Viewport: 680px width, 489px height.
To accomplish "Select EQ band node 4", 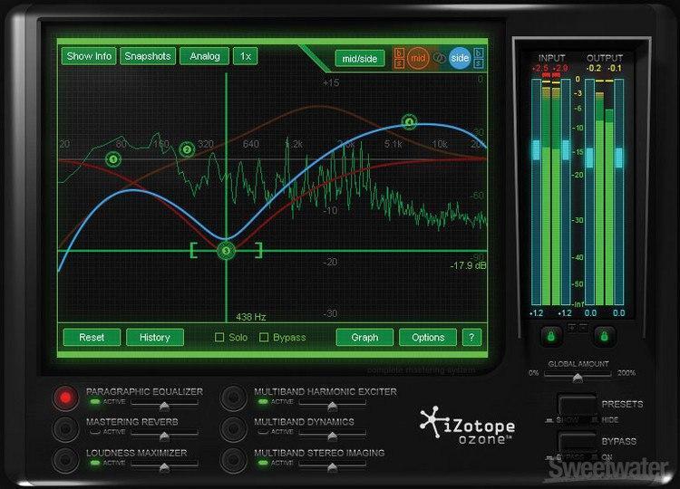I will [409, 122].
